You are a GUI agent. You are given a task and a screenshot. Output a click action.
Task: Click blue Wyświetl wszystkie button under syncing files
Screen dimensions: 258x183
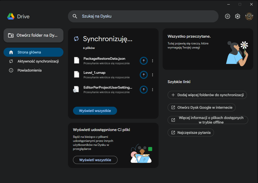(95, 111)
